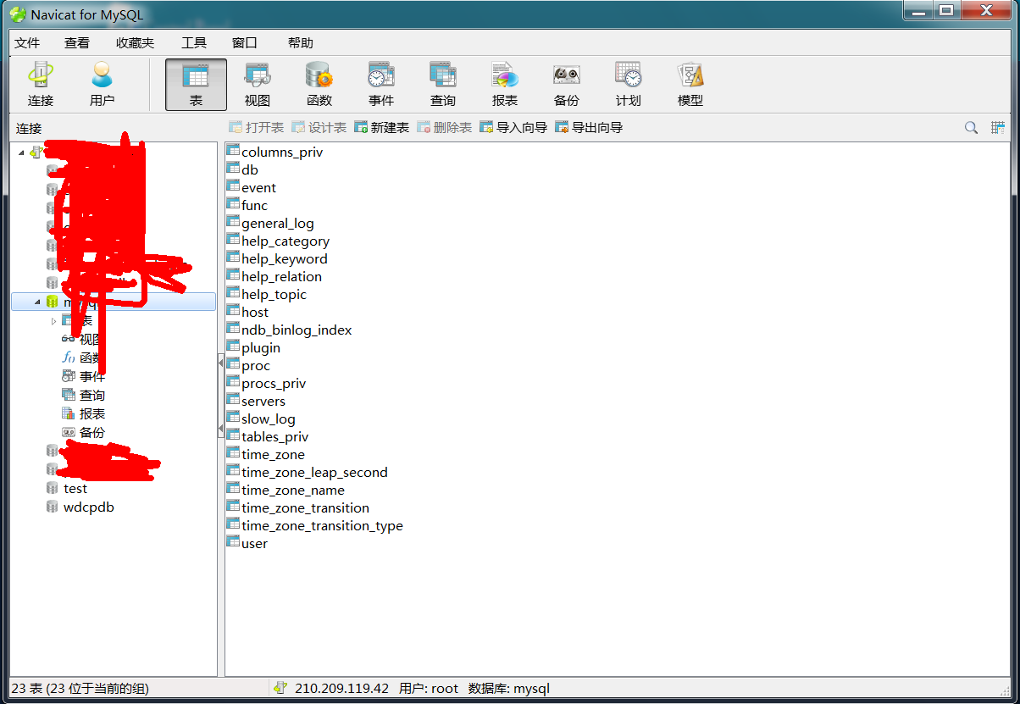Expand the 表 node under mysql
Viewport: 1020px width, 704px height.
[53, 319]
